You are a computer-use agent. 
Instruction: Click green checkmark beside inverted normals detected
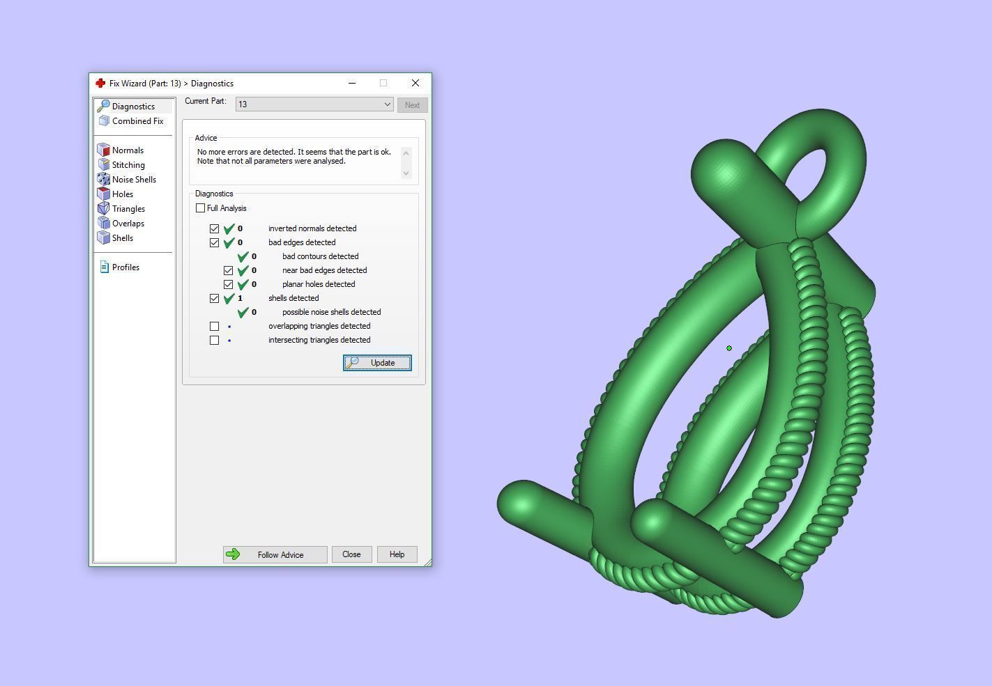click(229, 228)
